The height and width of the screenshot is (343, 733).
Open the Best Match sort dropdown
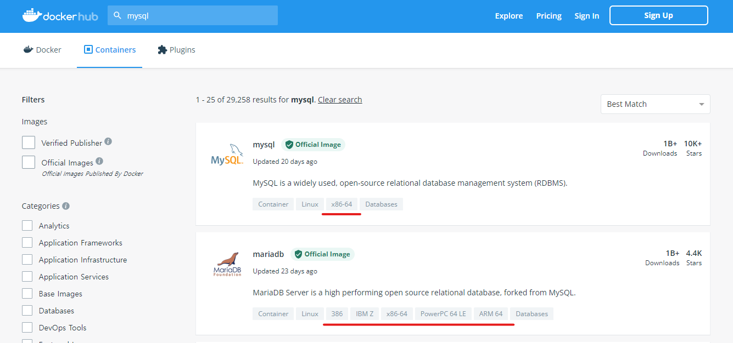point(656,104)
